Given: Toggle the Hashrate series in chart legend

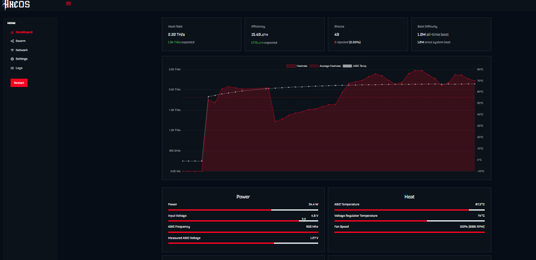Looking at the screenshot, I should [297, 66].
